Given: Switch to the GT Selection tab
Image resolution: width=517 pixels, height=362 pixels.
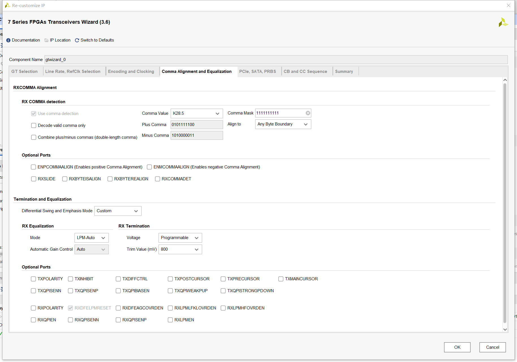Looking at the screenshot, I should [25, 71].
